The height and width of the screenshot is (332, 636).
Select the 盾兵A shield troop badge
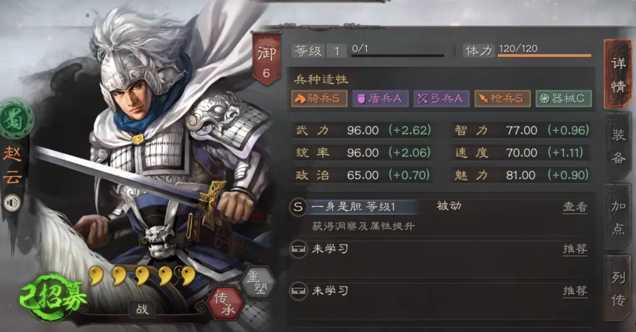(x=380, y=99)
